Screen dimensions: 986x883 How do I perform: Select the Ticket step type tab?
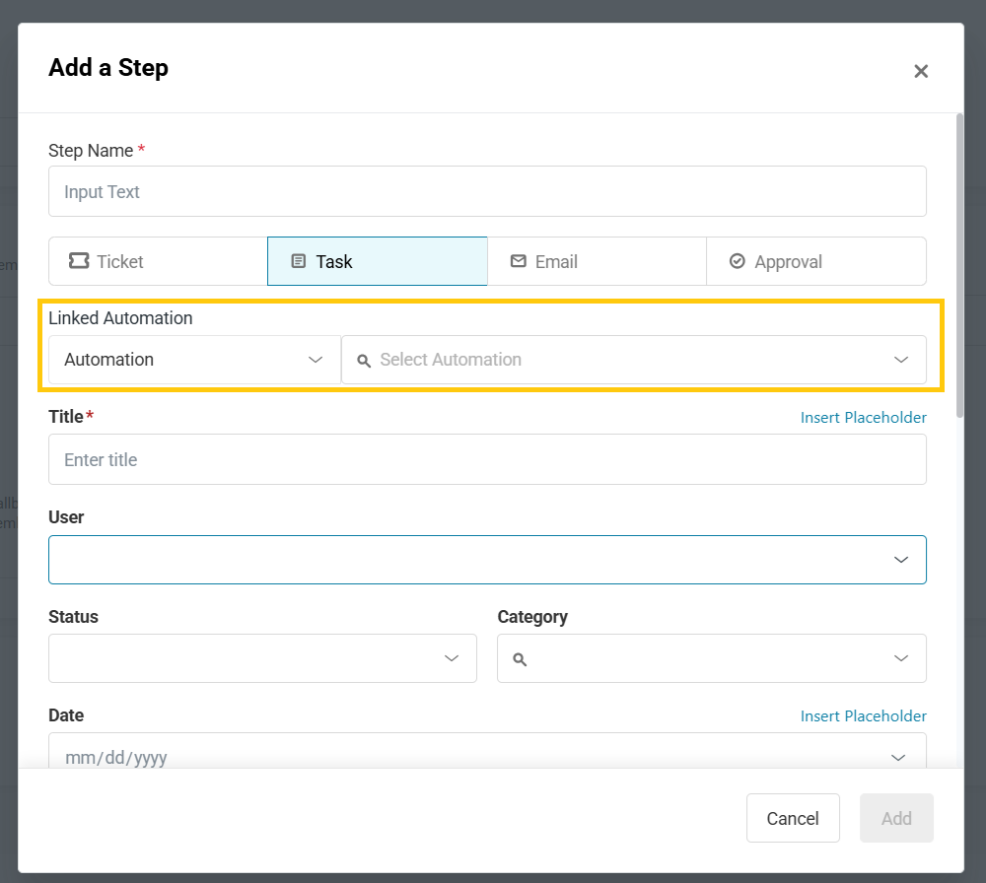click(158, 261)
